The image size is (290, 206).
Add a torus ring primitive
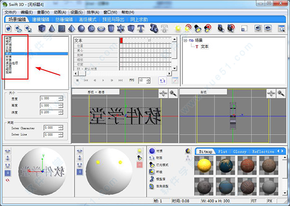[x=101, y=29]
